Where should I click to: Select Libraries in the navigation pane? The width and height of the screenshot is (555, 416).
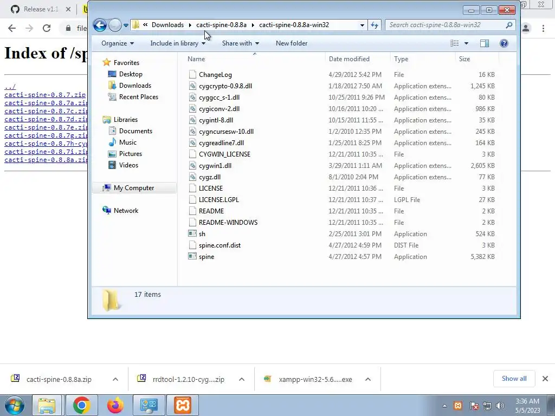tap(125, 120)
